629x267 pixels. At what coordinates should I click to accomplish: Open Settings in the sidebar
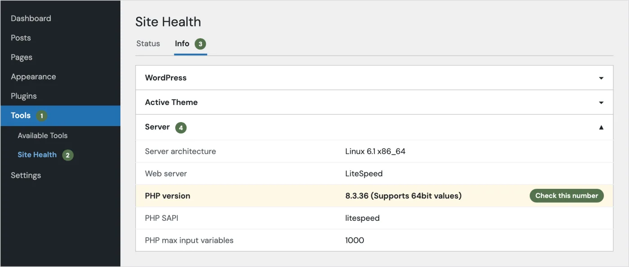26,175
